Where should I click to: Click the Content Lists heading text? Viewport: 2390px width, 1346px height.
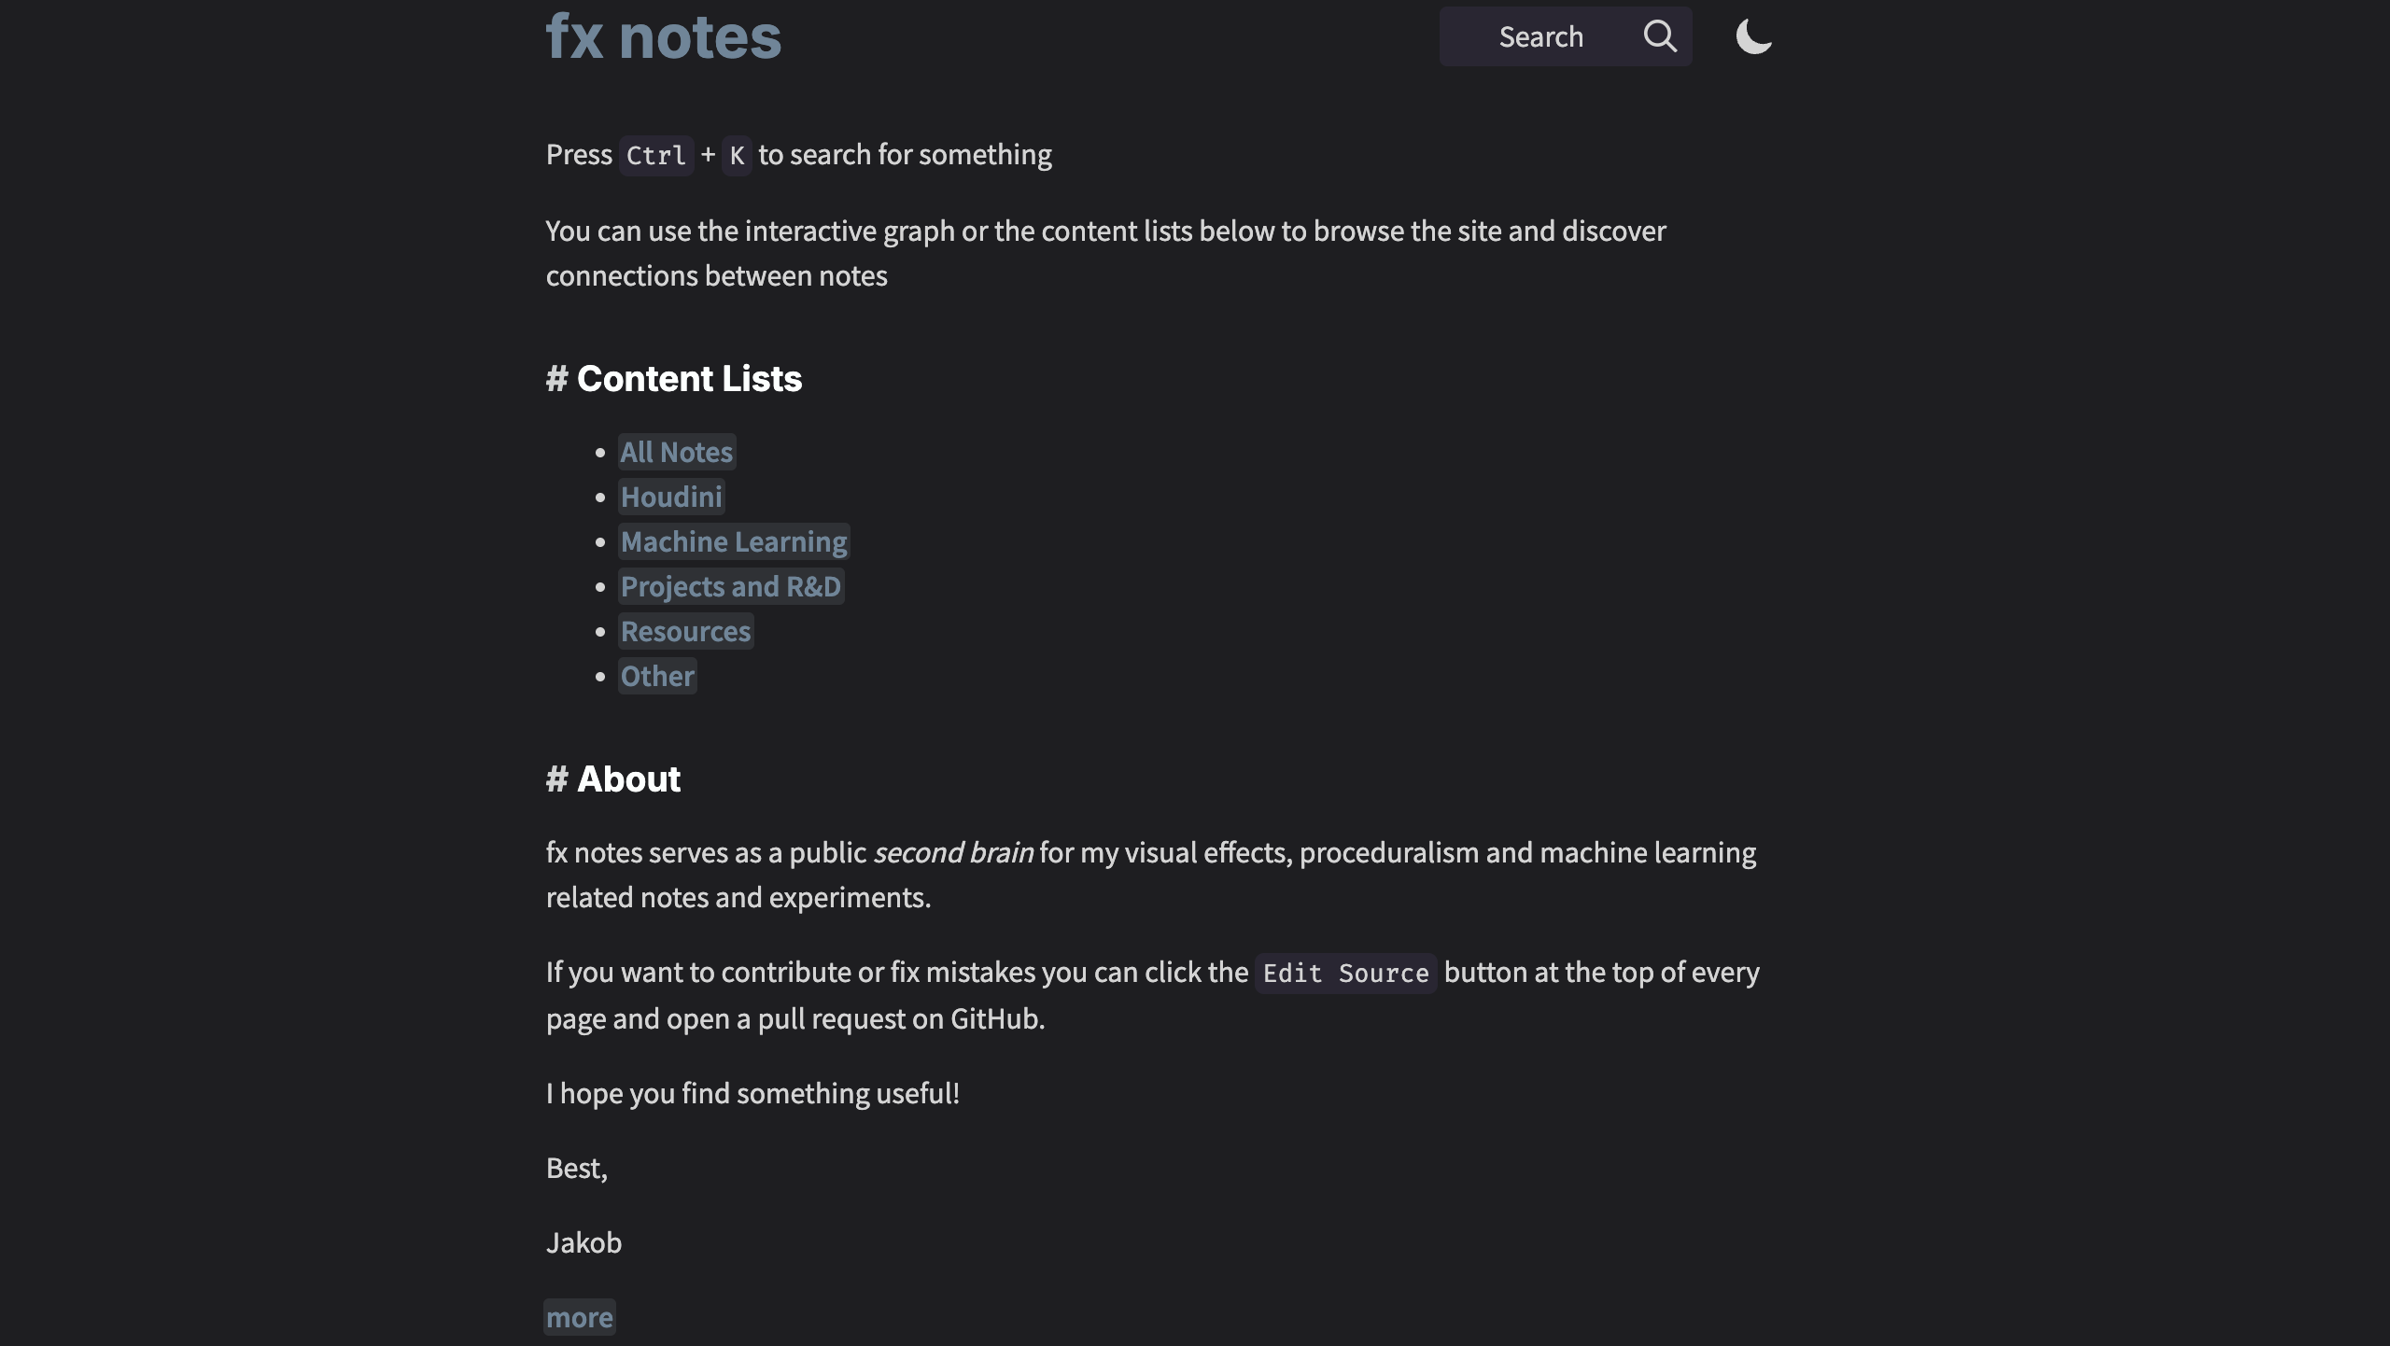[x=689, y=379]
